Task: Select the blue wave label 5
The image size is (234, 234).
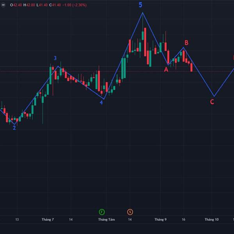Action: [x=140, y=5]
